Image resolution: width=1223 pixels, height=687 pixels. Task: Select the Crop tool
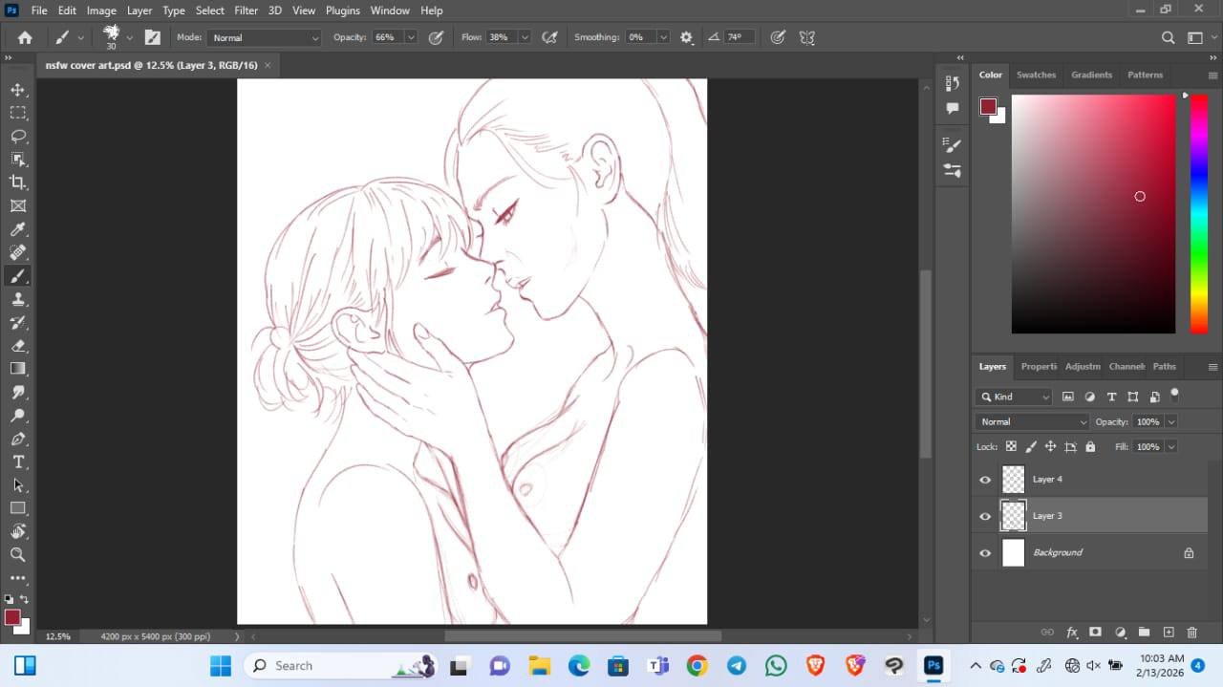[x=18, y=182]
